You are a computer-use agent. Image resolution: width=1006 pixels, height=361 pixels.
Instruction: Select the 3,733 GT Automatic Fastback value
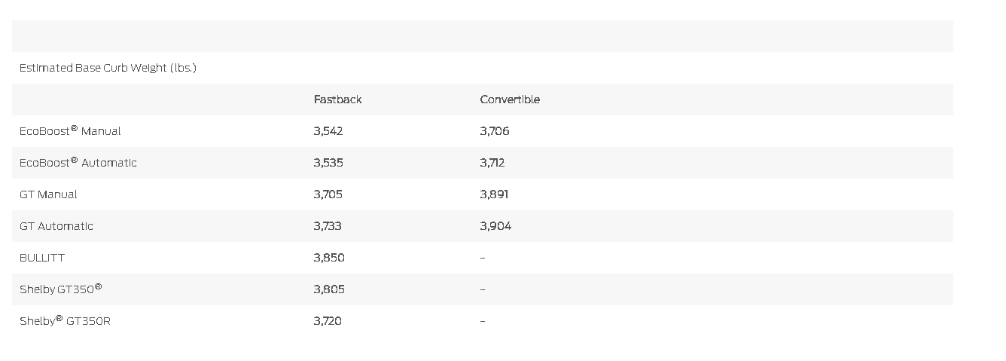(328, 226)
